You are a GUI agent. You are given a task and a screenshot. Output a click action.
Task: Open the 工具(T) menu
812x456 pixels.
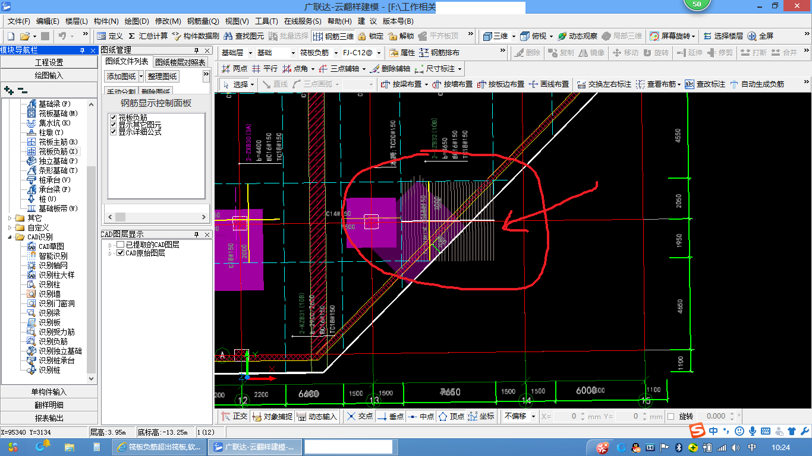click(x=266, y=21)
